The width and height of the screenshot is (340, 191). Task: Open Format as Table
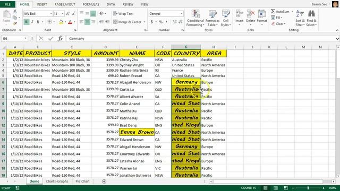[x=212, y=18]
